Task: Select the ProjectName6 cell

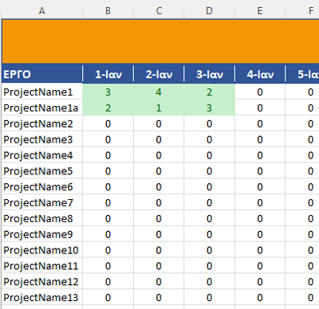Action: point(42,187)
